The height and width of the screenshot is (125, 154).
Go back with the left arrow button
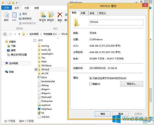tap(5, 34)
